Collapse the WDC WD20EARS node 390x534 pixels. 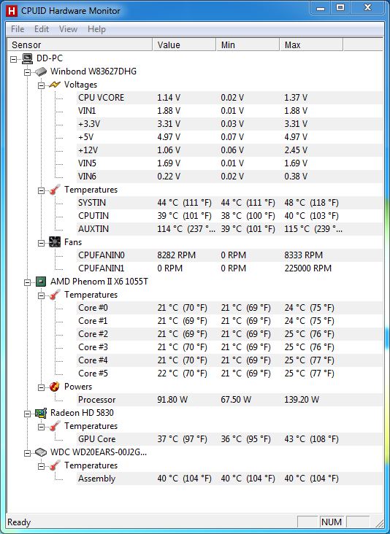point(27,453)
